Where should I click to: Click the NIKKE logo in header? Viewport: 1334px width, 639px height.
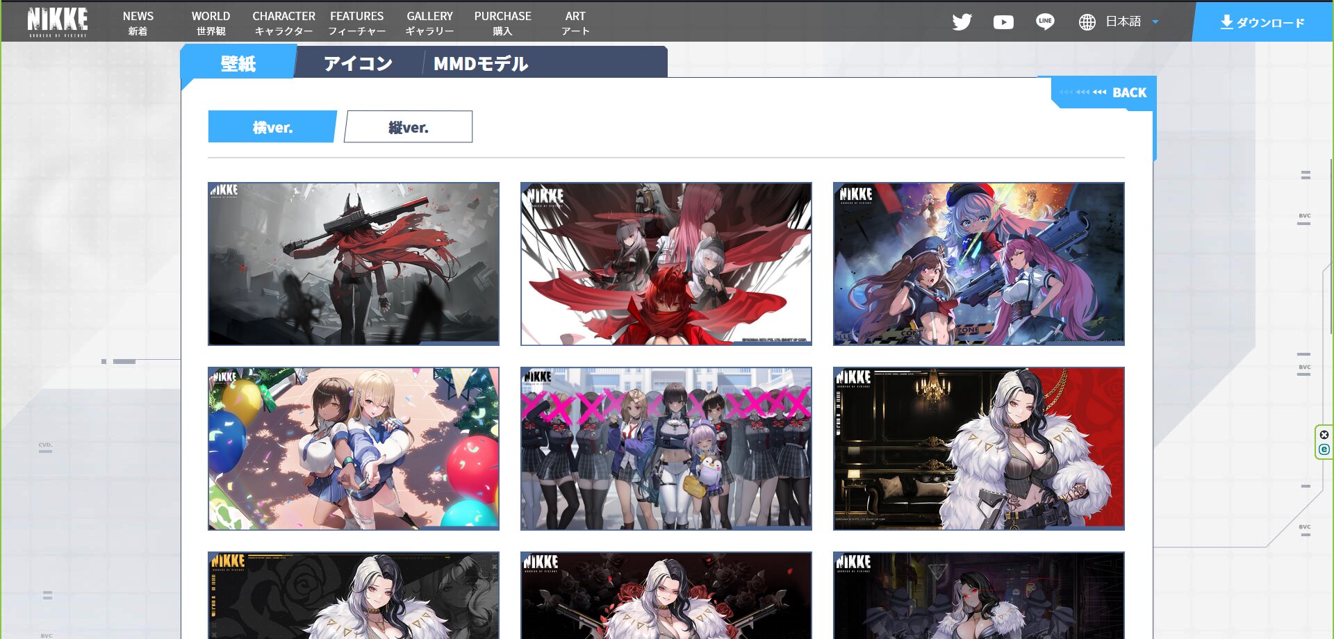[x=58, y=22]
